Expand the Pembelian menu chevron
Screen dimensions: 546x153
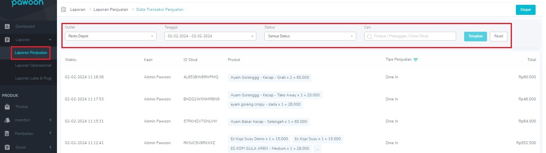click(x=51, y=133)
